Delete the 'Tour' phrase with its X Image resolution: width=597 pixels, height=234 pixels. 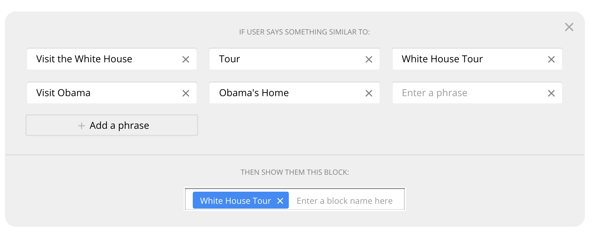click(369, 59)
